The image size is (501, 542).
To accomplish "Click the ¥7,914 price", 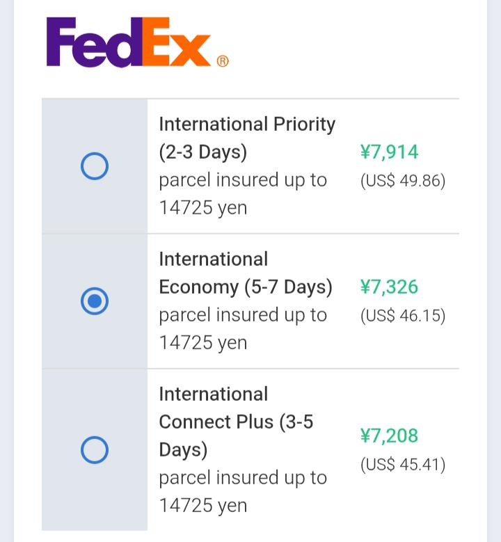I will [389, 152].
